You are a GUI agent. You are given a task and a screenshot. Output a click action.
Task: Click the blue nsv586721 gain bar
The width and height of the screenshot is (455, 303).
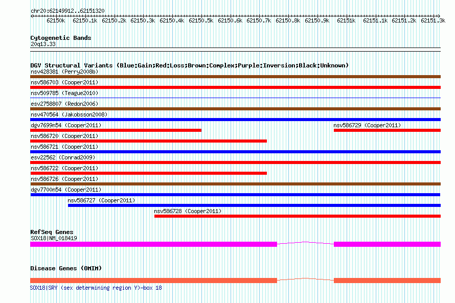click(235, 152)
